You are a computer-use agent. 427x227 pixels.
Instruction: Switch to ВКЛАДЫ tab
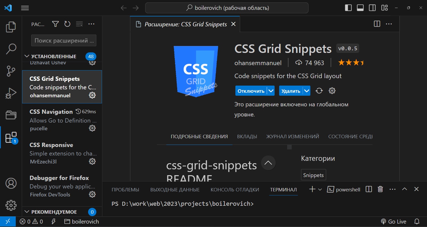pos(247,137)
